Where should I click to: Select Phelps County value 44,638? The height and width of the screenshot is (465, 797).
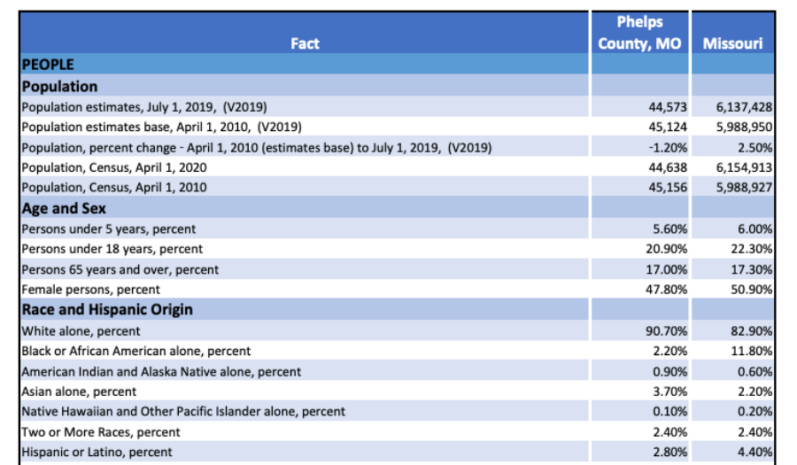pos(668,167)
